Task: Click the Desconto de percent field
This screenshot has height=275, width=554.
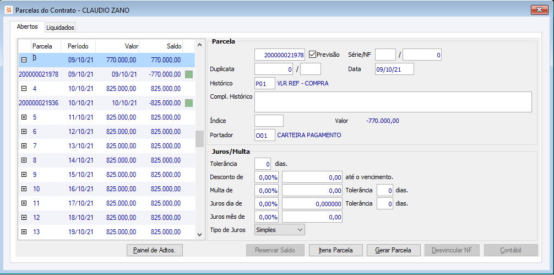Action: tap(267, 178)
